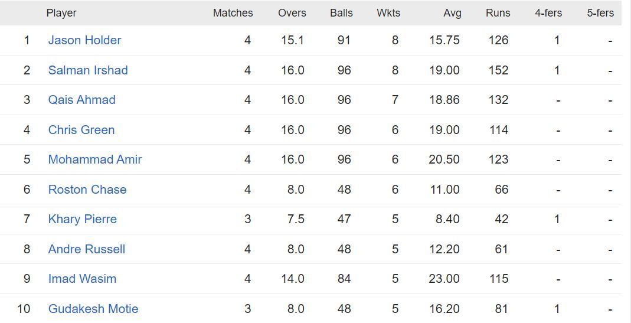Click the Overs column header
Image resolution: width=631 pixels, height=323 pixels.
[x=292, y=13]
